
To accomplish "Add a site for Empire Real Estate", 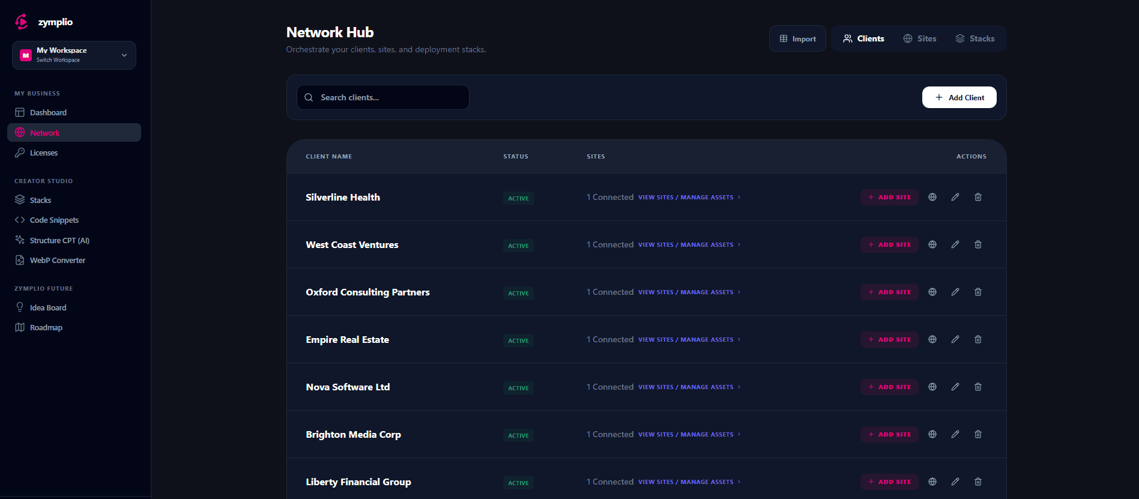I will [x=889, y=339].
